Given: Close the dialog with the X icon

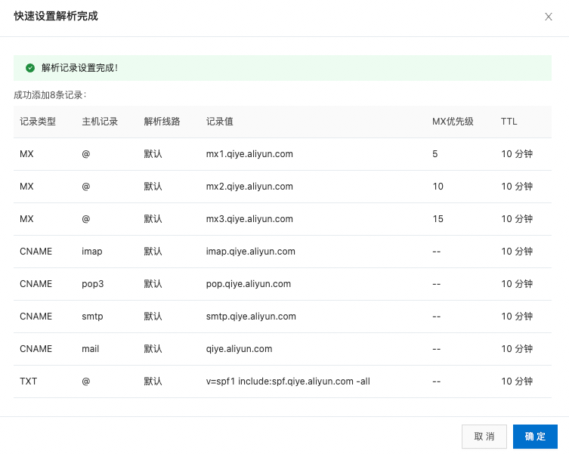Looking at the screenshot, I should [x=549, y=17].
